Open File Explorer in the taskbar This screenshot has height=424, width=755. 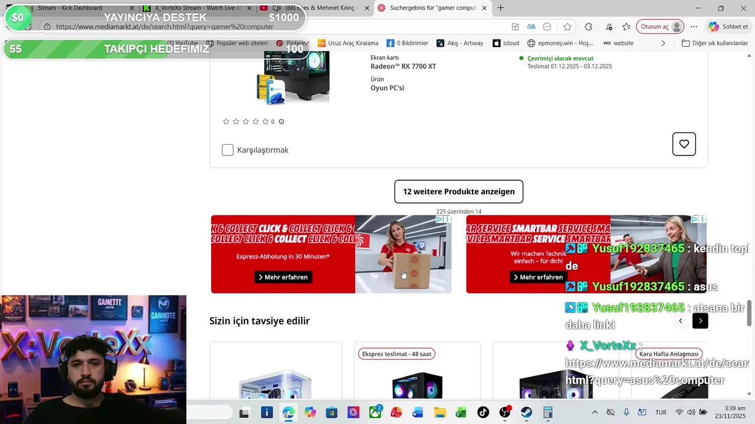(439, 412)
